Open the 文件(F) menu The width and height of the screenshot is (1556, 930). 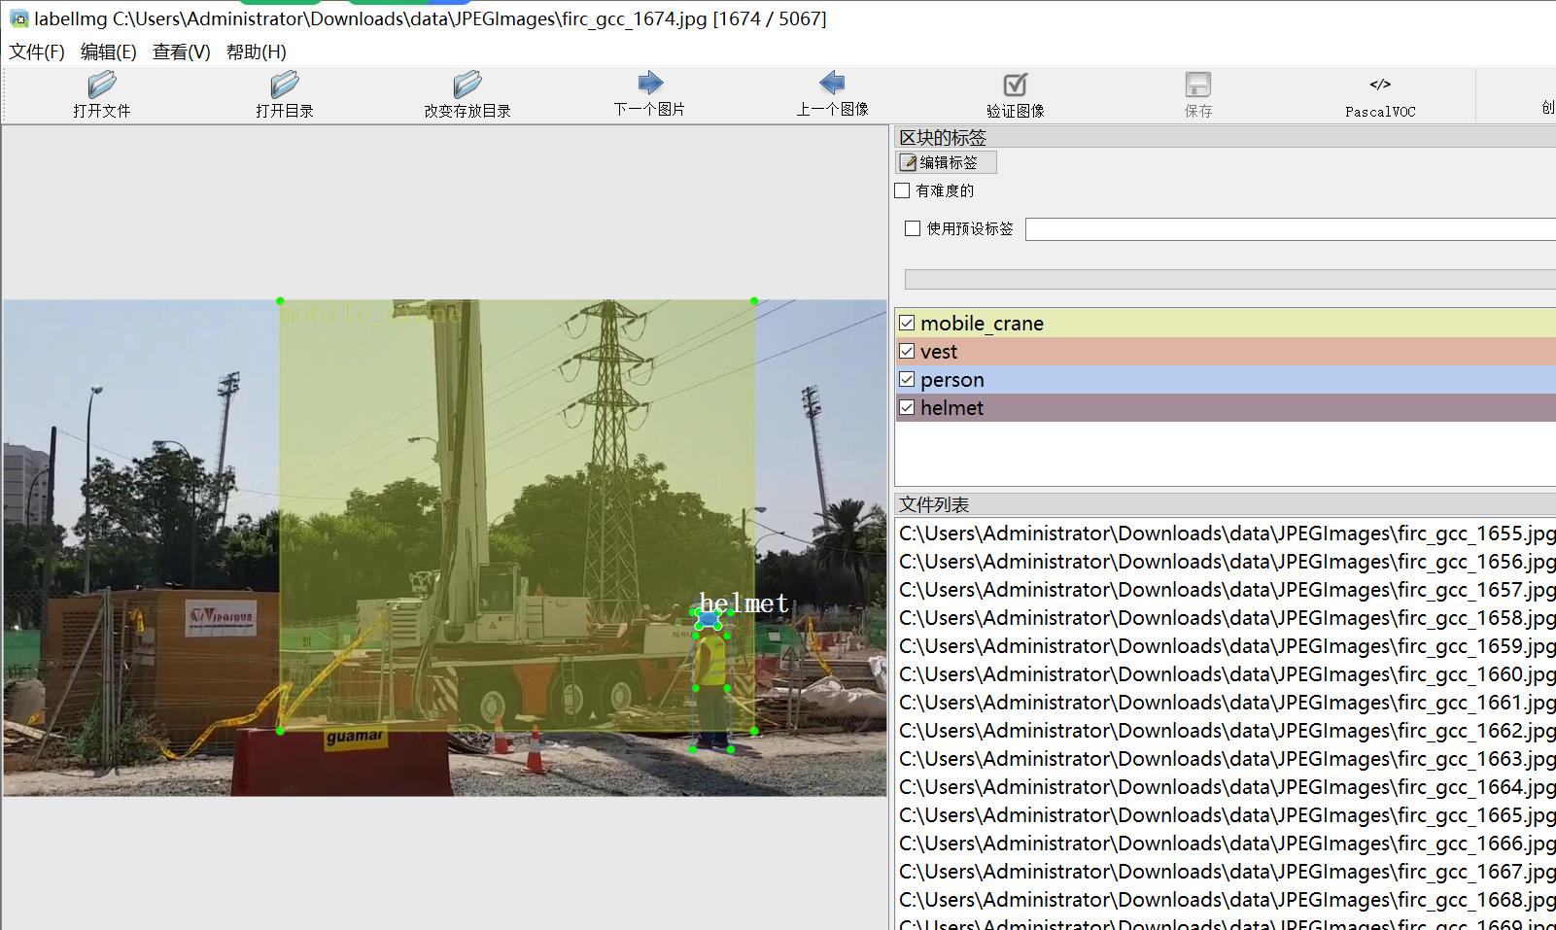click(x=37, y=52)
